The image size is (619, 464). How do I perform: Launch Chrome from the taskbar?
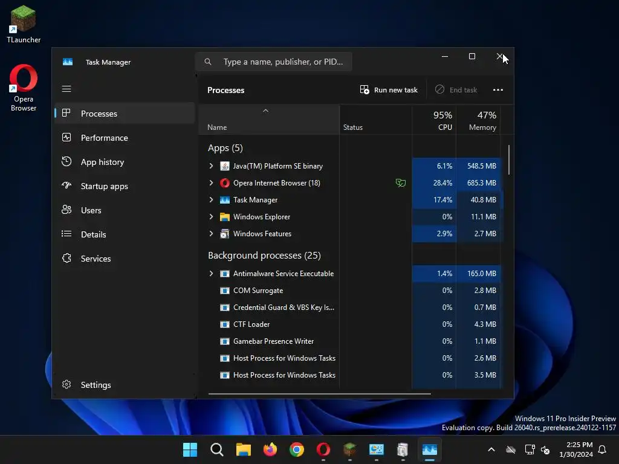pos(296,449)
